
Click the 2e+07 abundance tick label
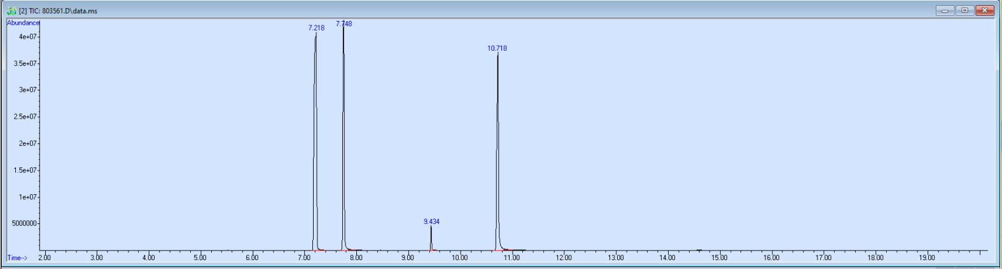(x=27, y=143)
